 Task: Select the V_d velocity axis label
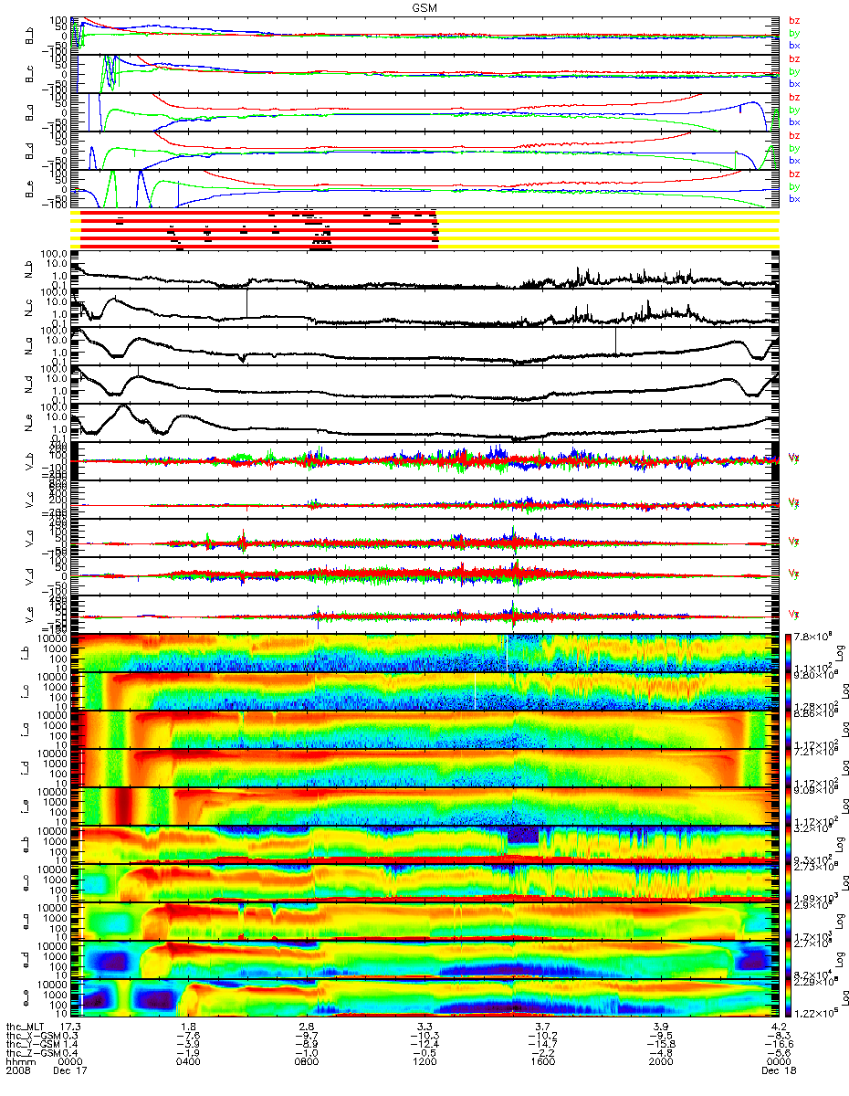tap(27, 576)
